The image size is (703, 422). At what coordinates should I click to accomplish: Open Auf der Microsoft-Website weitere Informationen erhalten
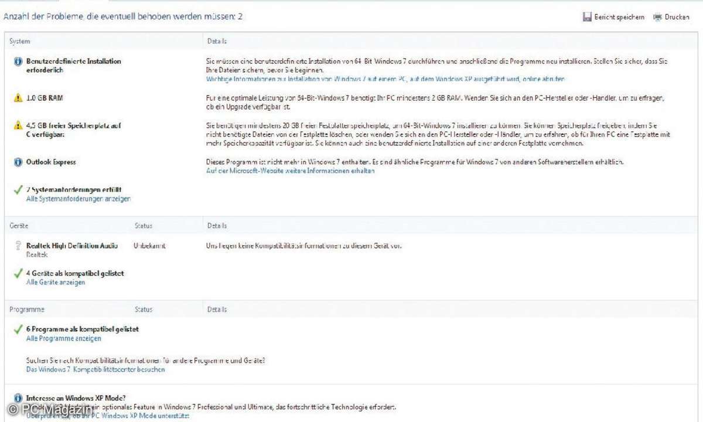click(x=290, y=171)
